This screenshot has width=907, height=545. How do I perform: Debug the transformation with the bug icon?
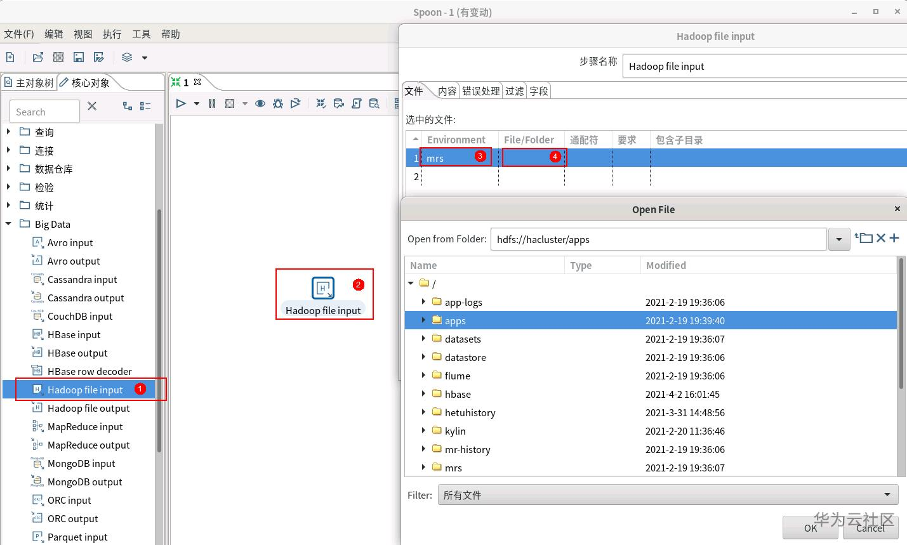click(278, 103)
